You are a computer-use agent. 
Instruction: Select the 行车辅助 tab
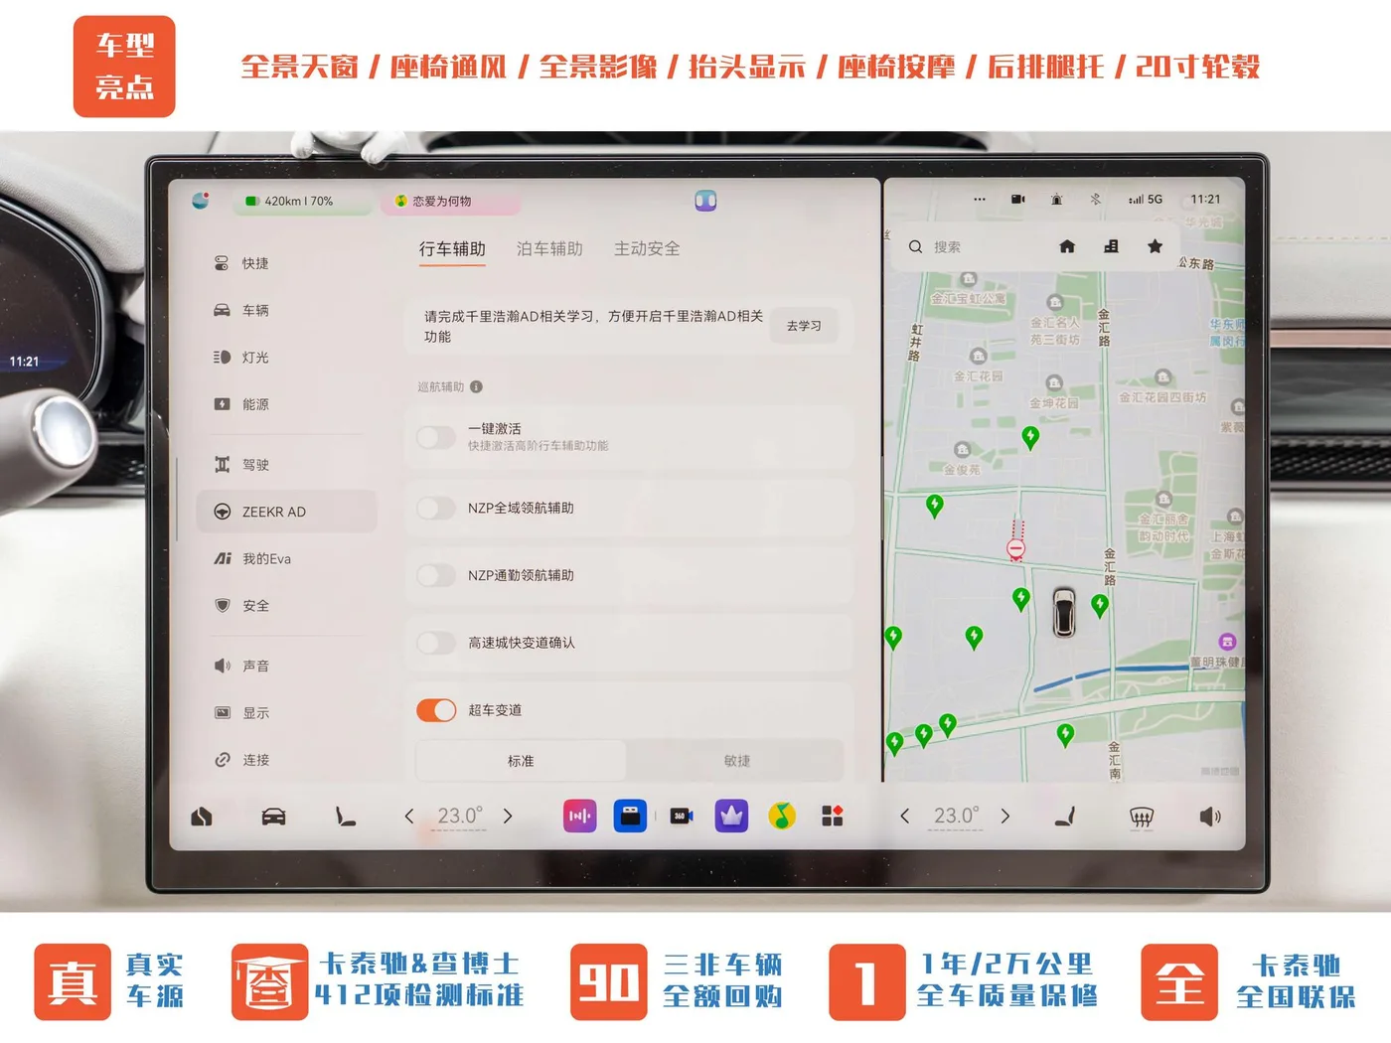(452, 248)
